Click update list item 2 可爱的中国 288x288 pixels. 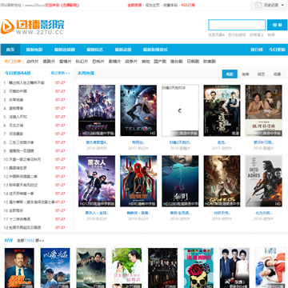[18, 91]
